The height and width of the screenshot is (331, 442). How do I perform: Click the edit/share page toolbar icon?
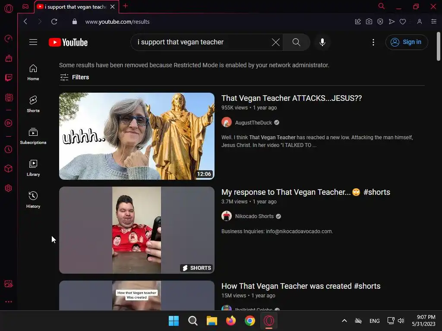(x=358, y=22)
